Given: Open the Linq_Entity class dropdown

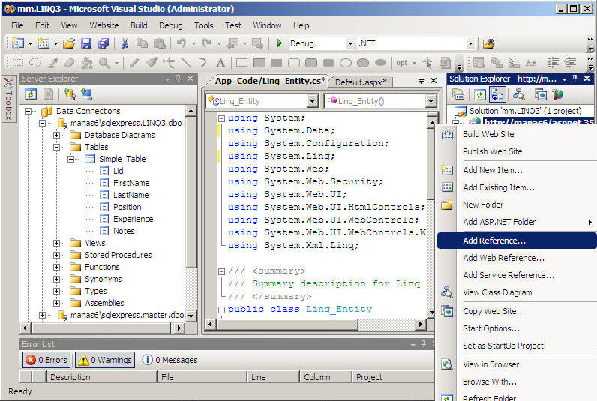Looking at the screenshot, I should [313, 101].
